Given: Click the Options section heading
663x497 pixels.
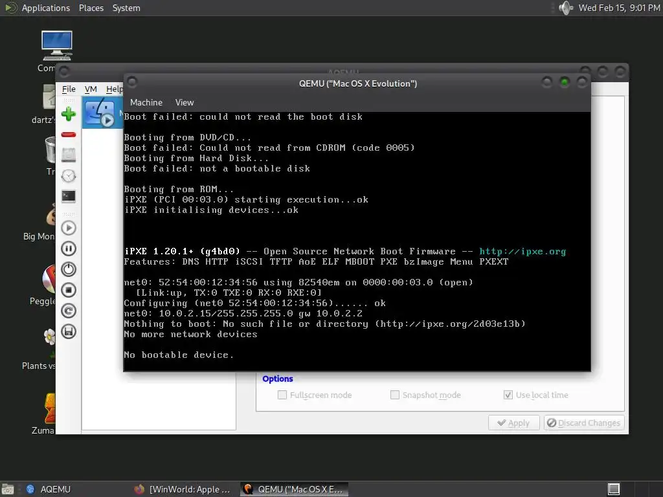Looking at the screenshot, I should [277, 379].
